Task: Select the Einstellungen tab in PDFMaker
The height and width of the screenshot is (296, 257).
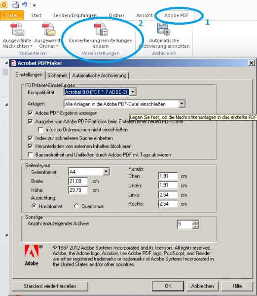Action: coord(29,75)
